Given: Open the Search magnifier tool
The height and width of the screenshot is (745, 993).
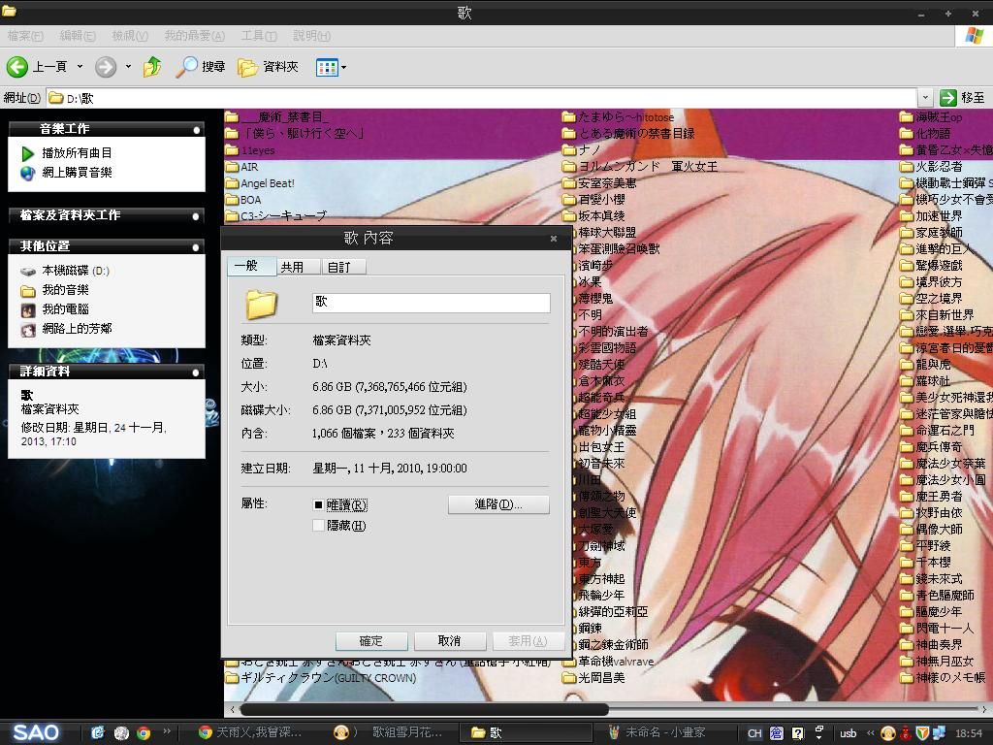Looking at the screenshot, I should point(200,67).
